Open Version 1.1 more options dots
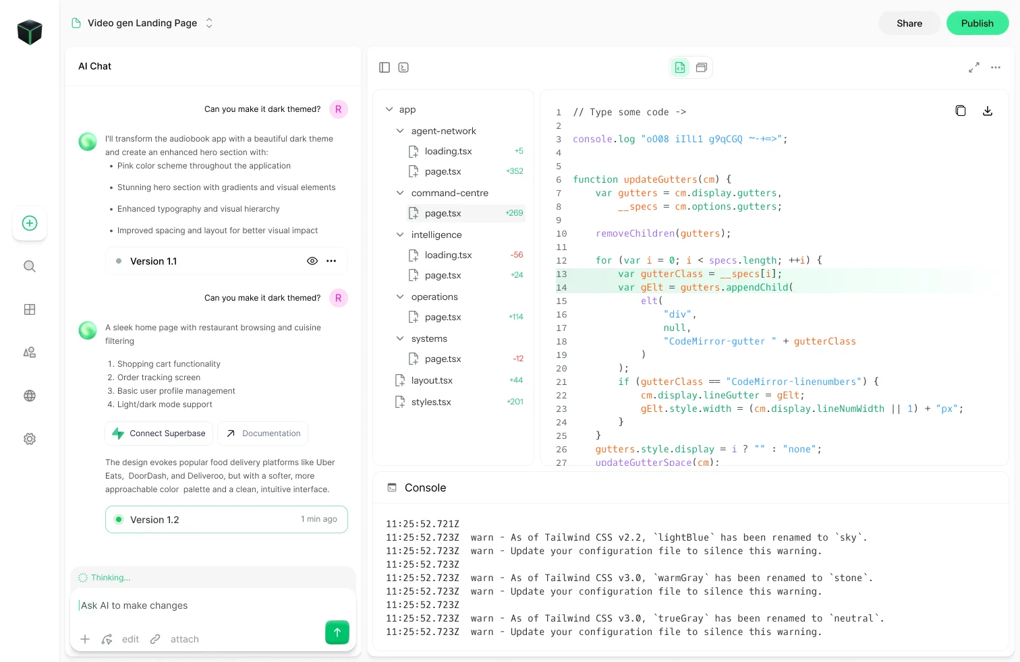The image size is (1020, 662). (x=331, y=261)
